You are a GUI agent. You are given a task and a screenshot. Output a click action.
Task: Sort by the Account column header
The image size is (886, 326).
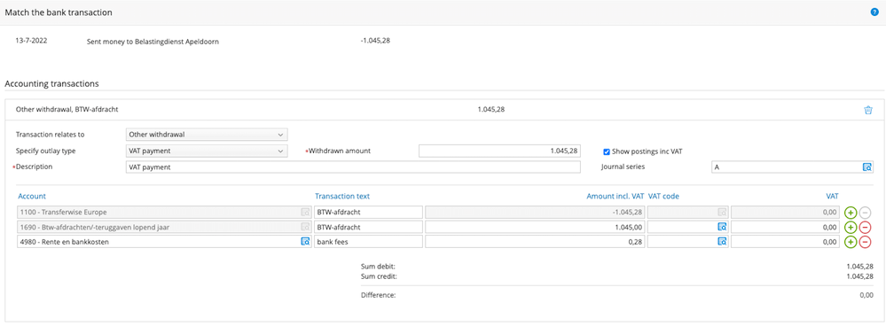pos(32,197)
